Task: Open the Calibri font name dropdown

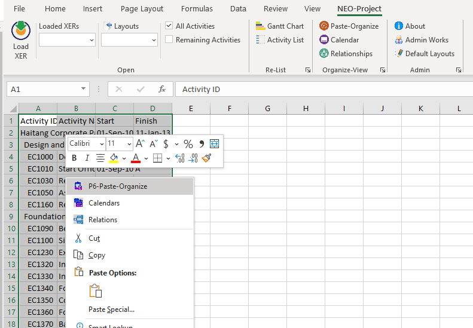Action: click(x=102, y=144)
